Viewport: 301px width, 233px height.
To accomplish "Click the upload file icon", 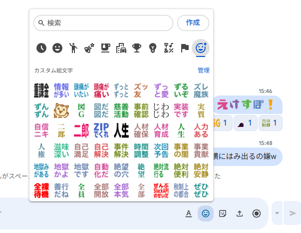I will pyautogui.click(x=240, y=213).
